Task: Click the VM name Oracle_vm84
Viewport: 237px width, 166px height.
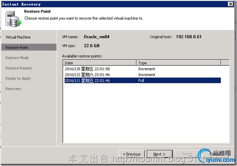Action: 97,37
